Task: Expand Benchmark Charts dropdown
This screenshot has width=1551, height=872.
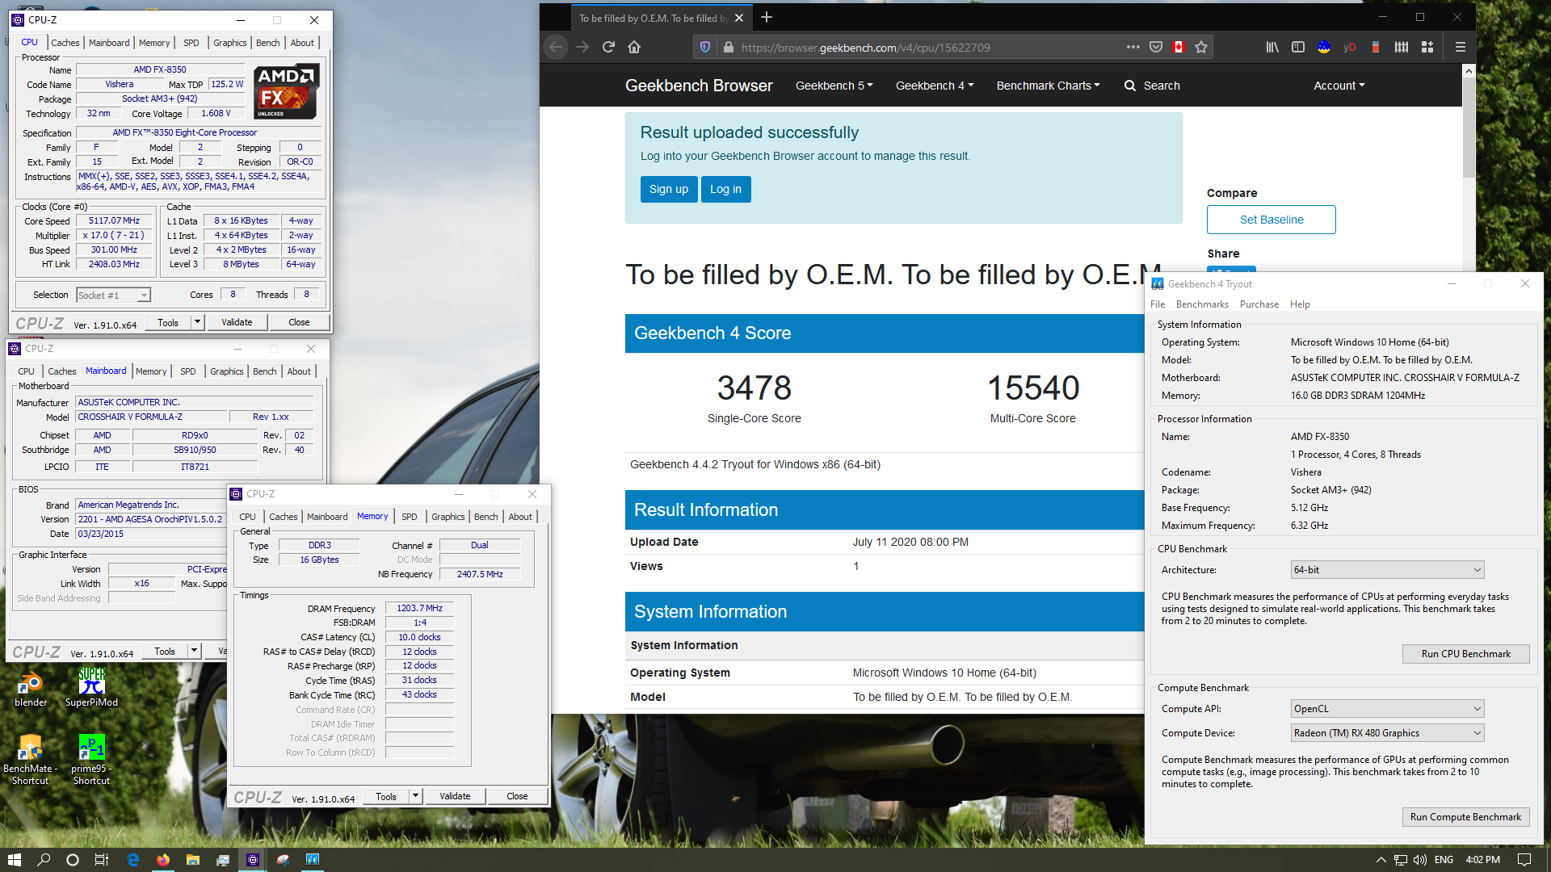Action: pos(1048,86)
